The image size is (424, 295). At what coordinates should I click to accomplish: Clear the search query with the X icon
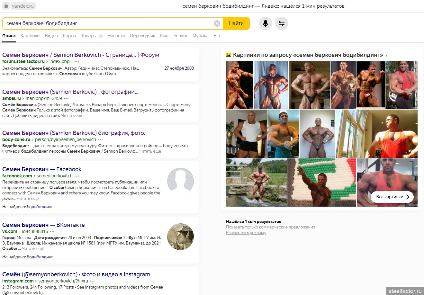point(217,23)
